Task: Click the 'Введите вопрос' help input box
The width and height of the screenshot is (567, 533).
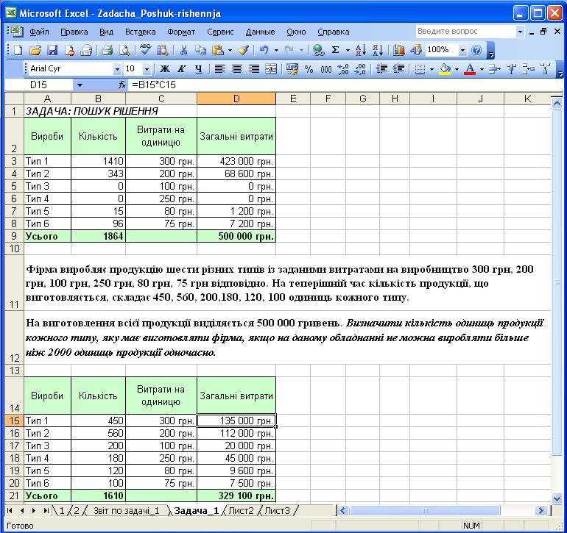Action: pos(465,32)
